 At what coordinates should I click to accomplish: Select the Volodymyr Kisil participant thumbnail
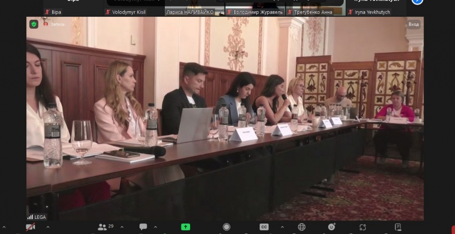tap(134, 8)
